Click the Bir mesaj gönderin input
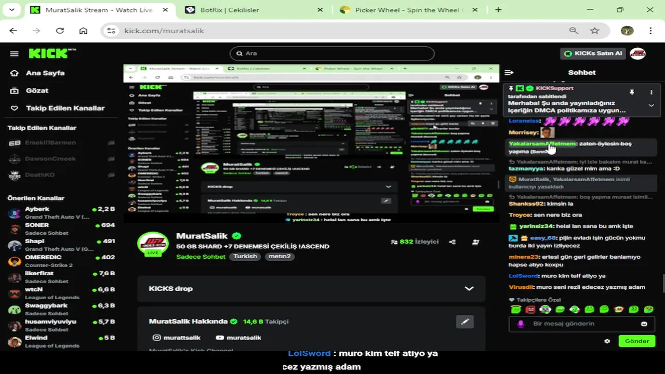665x374 pixels. coord(582,324)
